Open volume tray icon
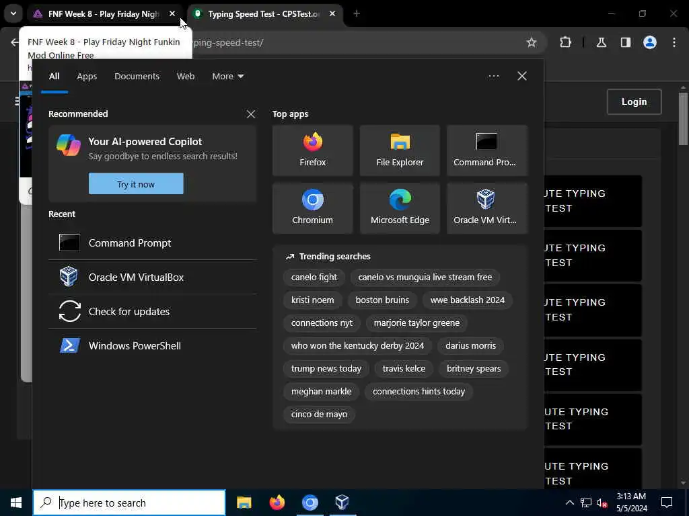The height and width of the screenshot is (516, 689). click(602, 503)
